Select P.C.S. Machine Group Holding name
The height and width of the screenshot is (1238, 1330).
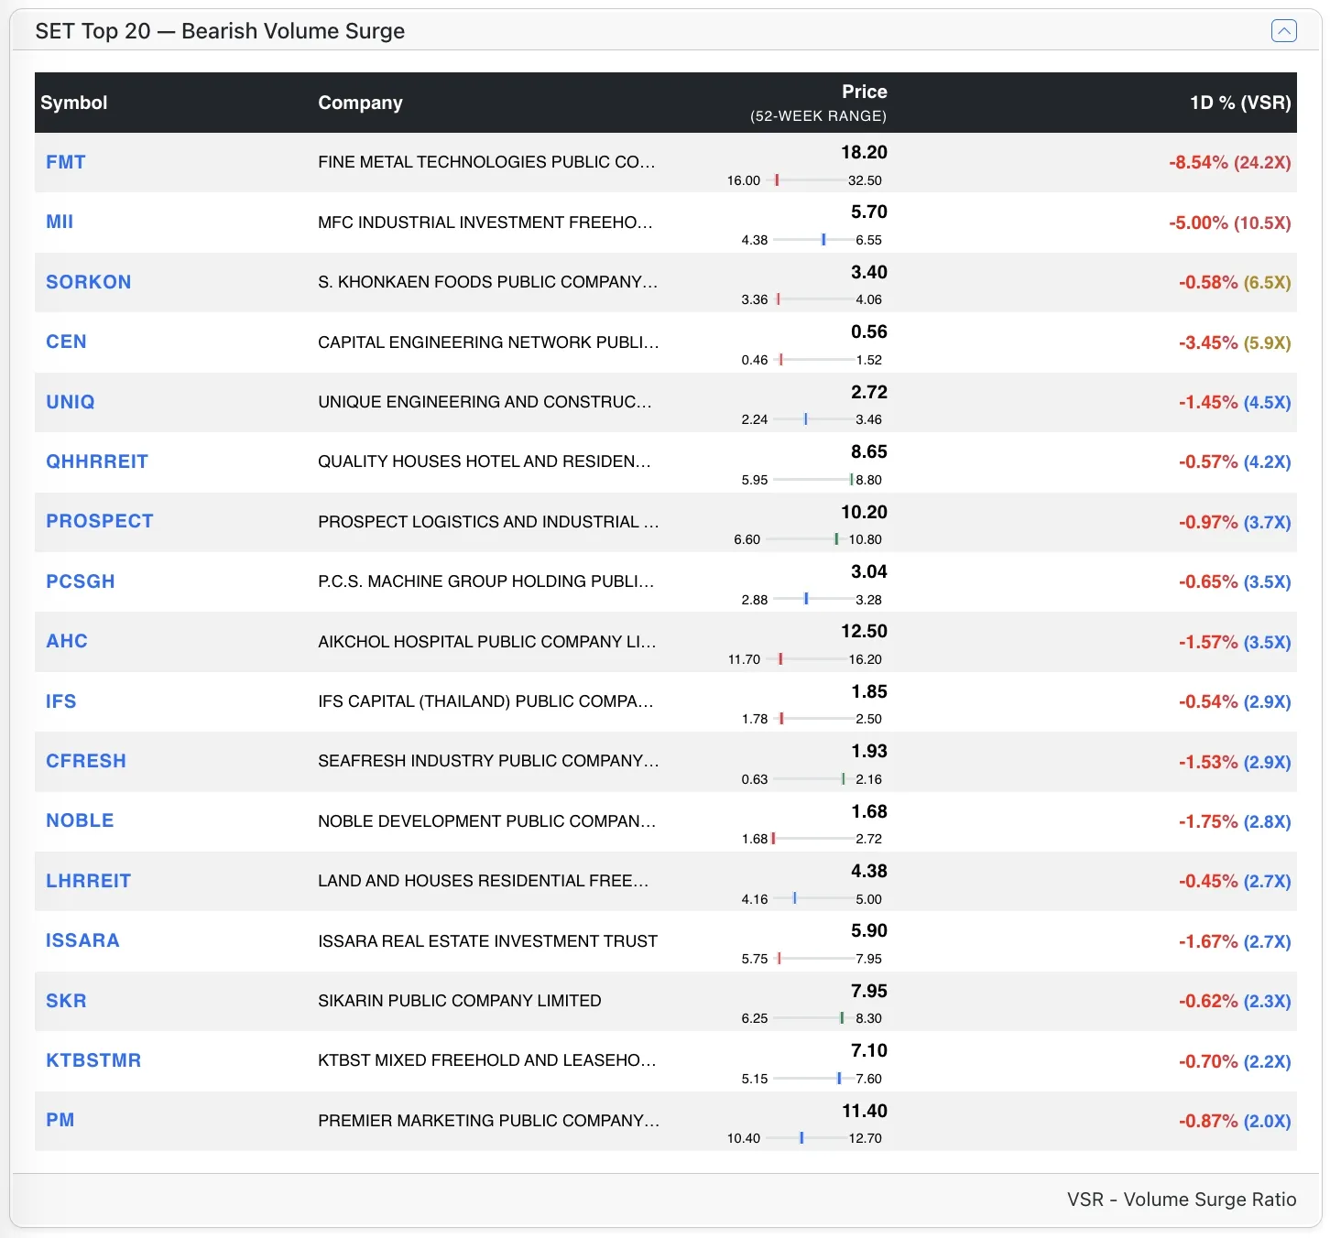coord(486,581)
